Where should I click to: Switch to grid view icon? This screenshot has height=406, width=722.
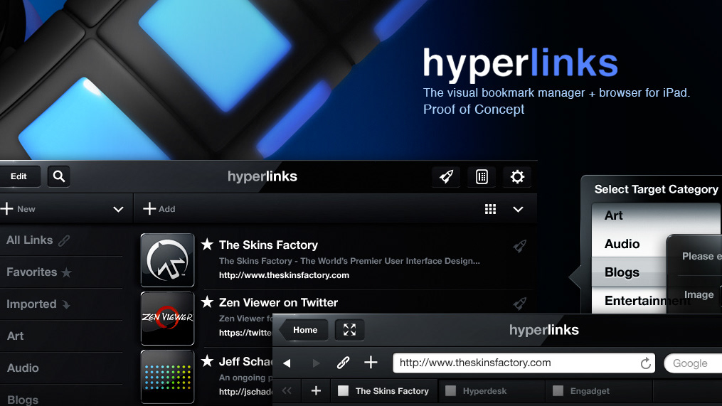point(490,210)
